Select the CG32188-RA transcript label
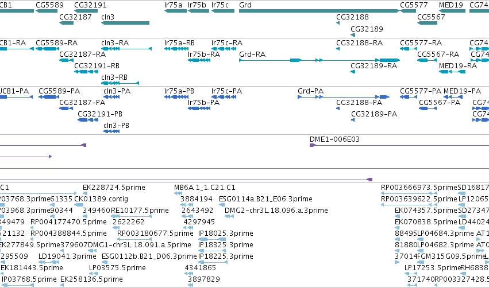Screen dimensions: 489x288 [x=359, y=42]
